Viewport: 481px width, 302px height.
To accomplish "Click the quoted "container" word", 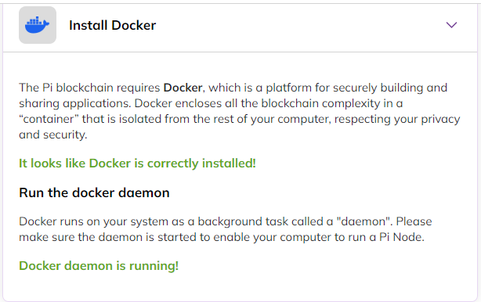I will (x=49, y=119).
